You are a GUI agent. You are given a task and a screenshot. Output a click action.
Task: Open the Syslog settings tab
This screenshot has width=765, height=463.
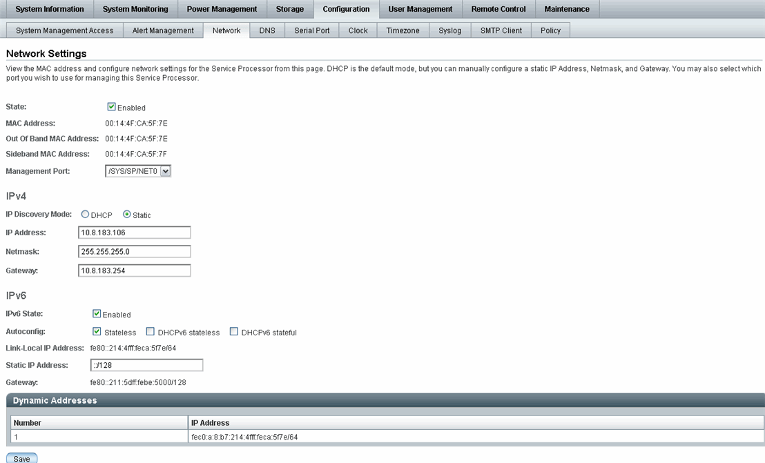click(449, 30)
